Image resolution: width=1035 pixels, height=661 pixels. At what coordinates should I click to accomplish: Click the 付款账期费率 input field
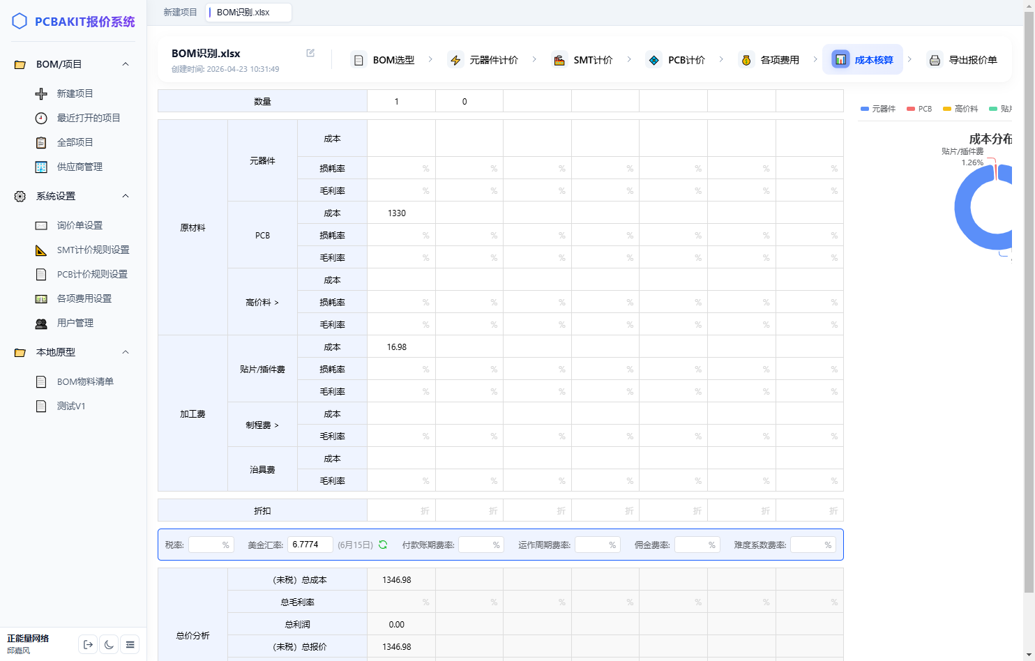coord(481,545)
